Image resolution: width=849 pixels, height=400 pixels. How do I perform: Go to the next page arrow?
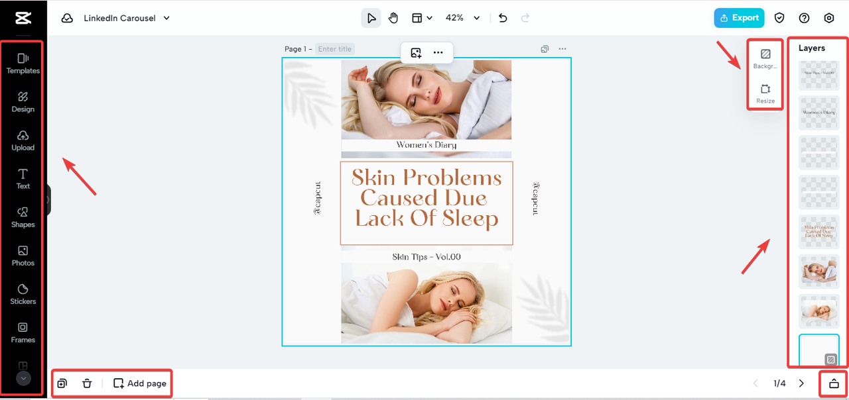pyautogui.click(x=801, y=383)
